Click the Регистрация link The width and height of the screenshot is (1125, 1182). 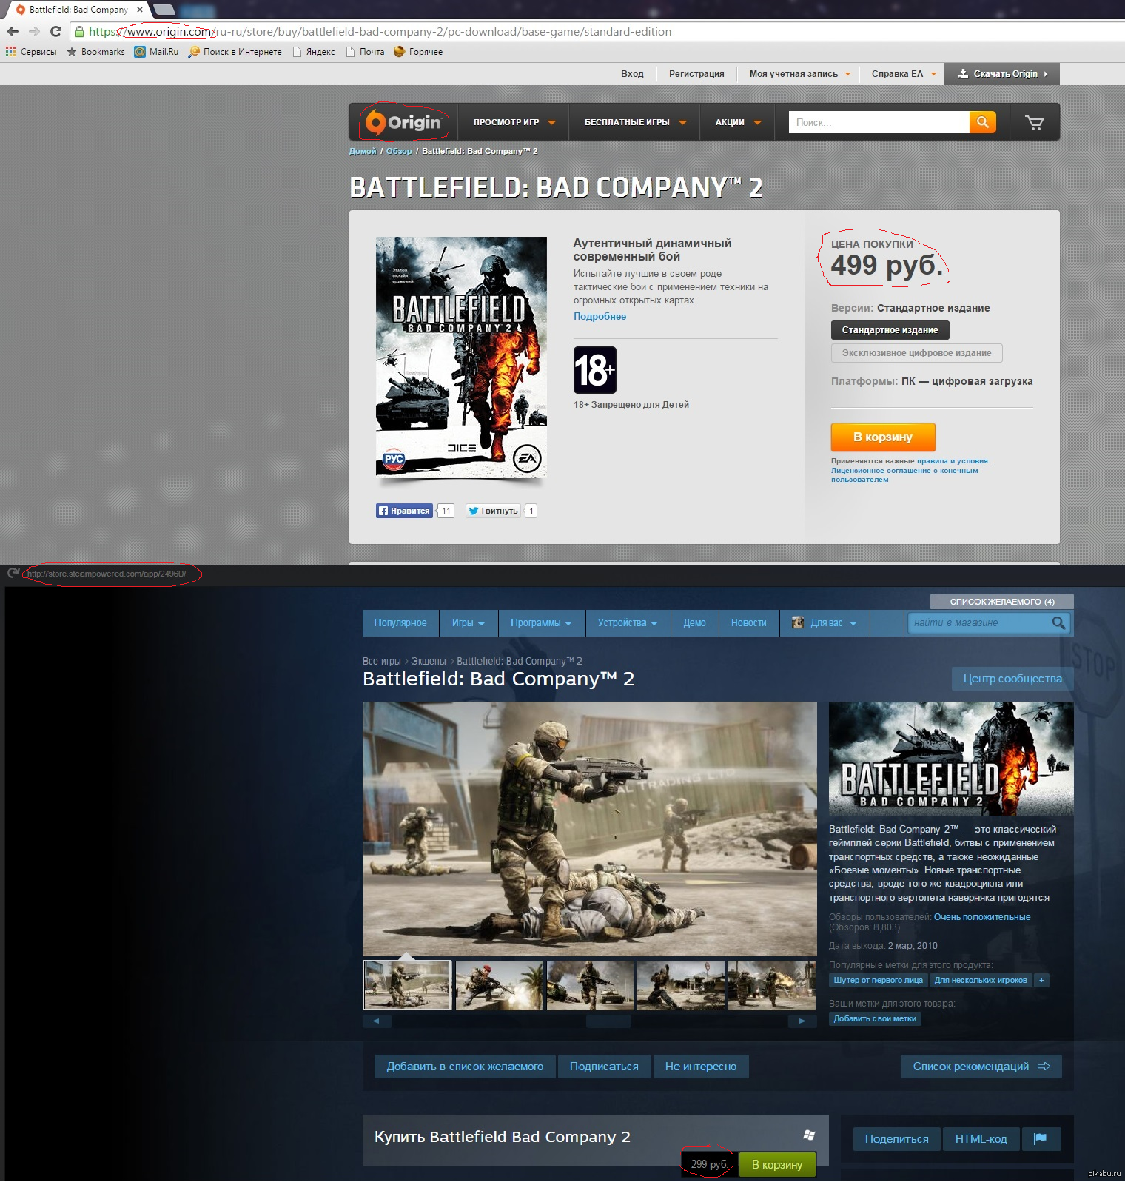click(x=696, y=74)
